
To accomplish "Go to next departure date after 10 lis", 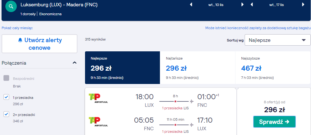I will click(x=242, y=4).
